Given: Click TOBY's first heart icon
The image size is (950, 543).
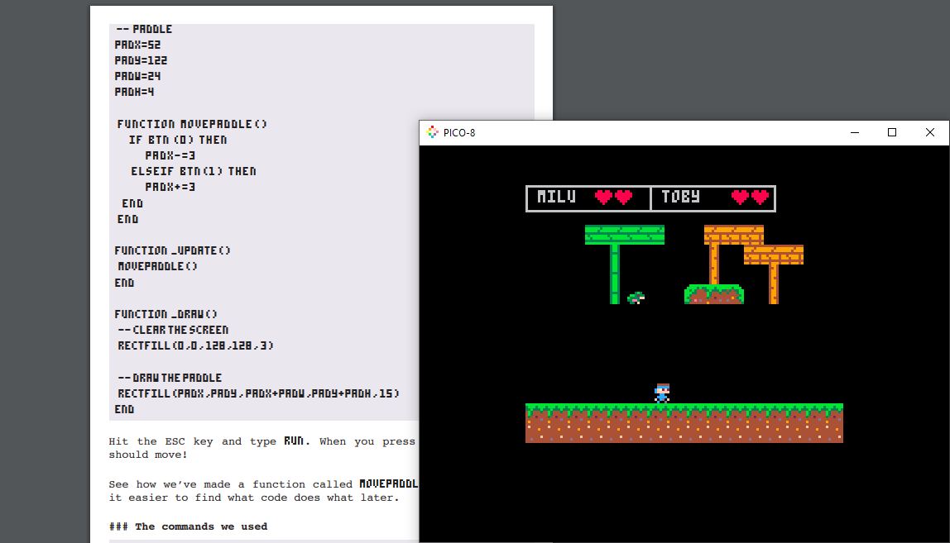Looking at the screenshot, I should [740, 197].
